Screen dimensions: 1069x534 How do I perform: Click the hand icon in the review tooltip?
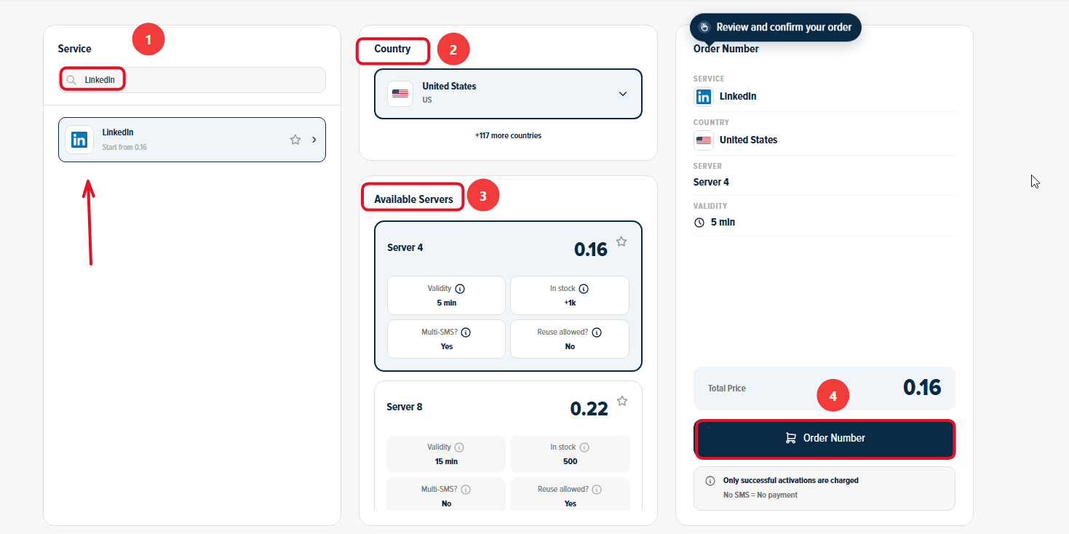(704, 27)
